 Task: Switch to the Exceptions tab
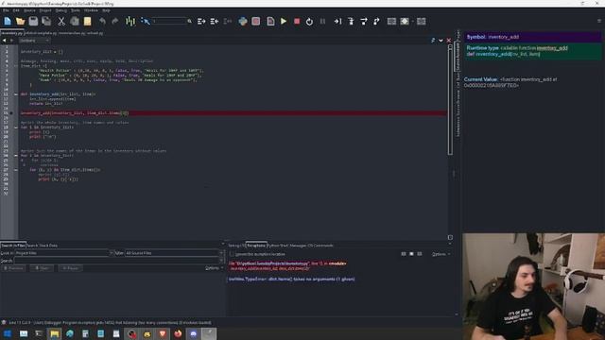click(256, 246)
